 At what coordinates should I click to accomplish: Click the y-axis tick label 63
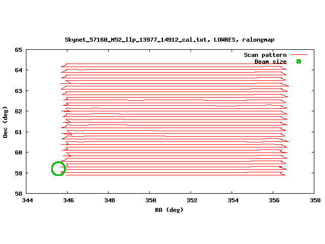18,91
